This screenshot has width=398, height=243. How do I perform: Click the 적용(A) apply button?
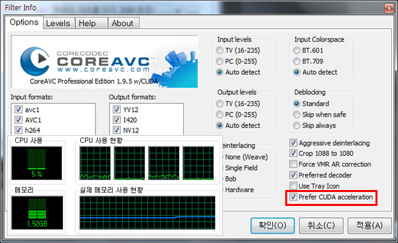point(369,225)
